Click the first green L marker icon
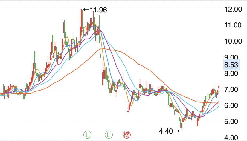 (87, 135)
